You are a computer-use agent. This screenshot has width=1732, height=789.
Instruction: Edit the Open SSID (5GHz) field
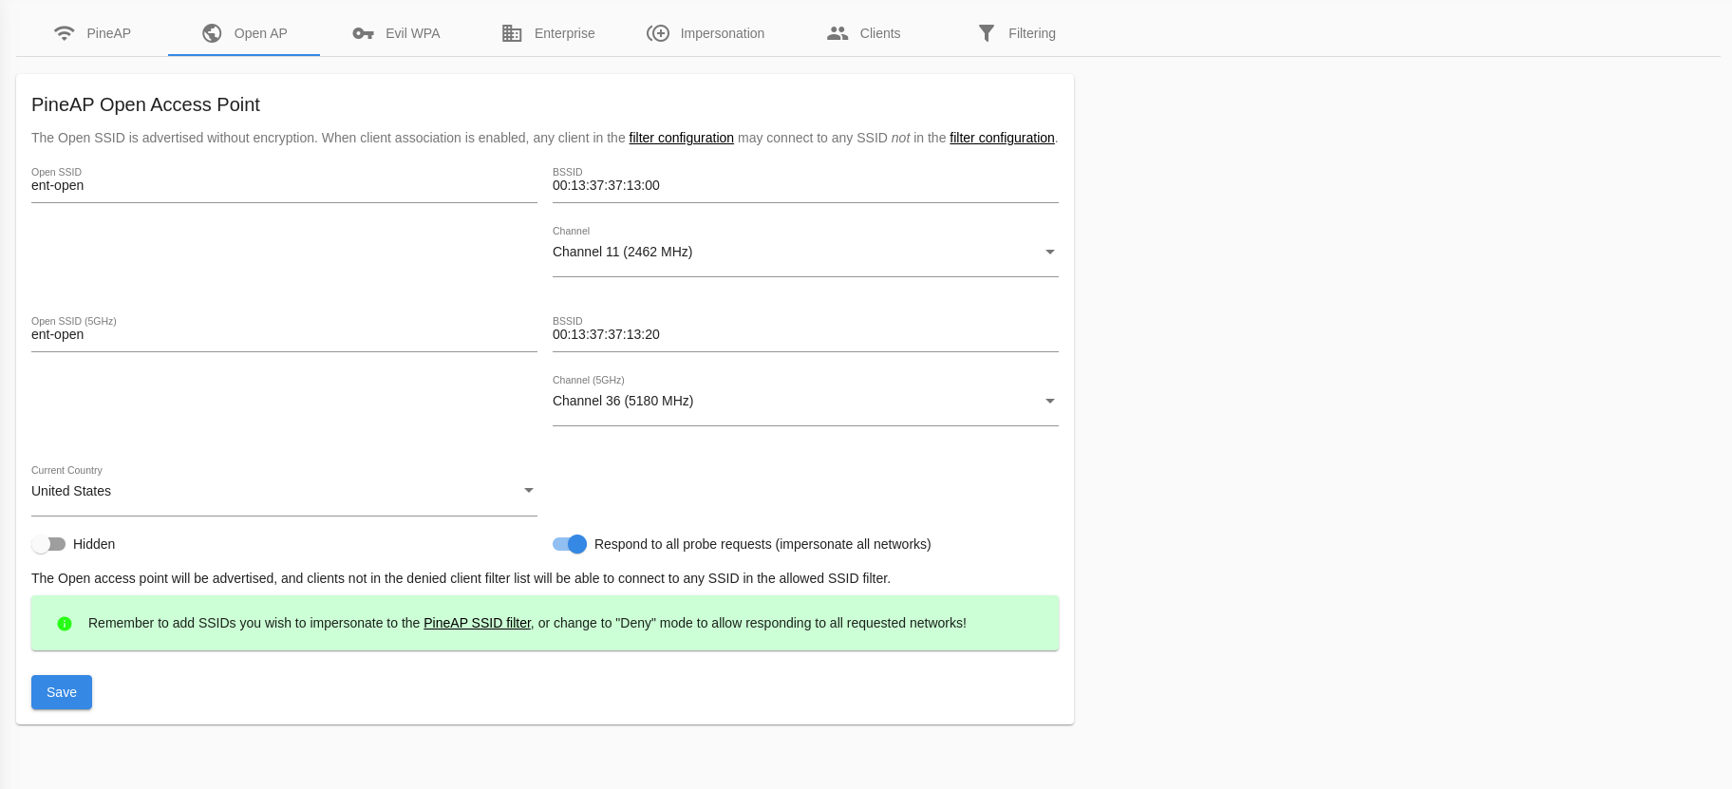click(x=284, y=334)
